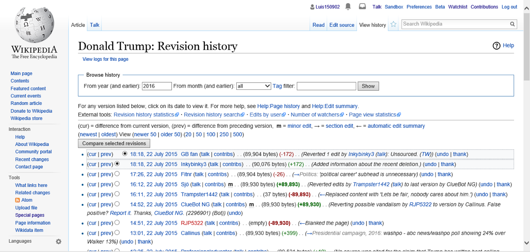This screenshot has width=530, height=252.
Task: Open the 18:18 GB fan revision date
Action: coord(153,154)
